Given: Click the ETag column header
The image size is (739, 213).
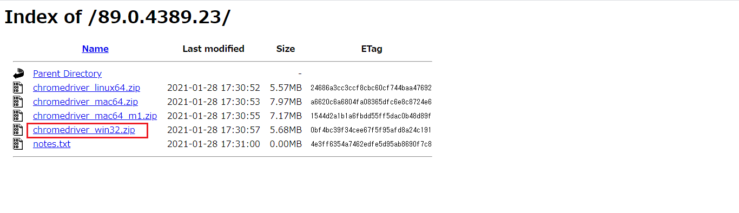Looking at the screenshot, I should pyautogui.click(x=372, y=49).
